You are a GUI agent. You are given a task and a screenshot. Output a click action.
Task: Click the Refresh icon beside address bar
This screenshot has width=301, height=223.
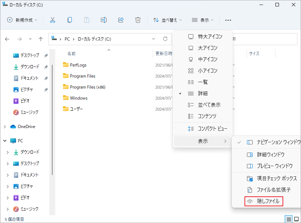click(x=165, y=39)
